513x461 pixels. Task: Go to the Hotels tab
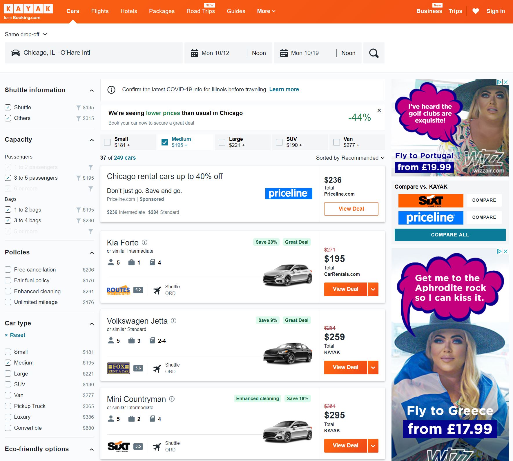point(129,11)
